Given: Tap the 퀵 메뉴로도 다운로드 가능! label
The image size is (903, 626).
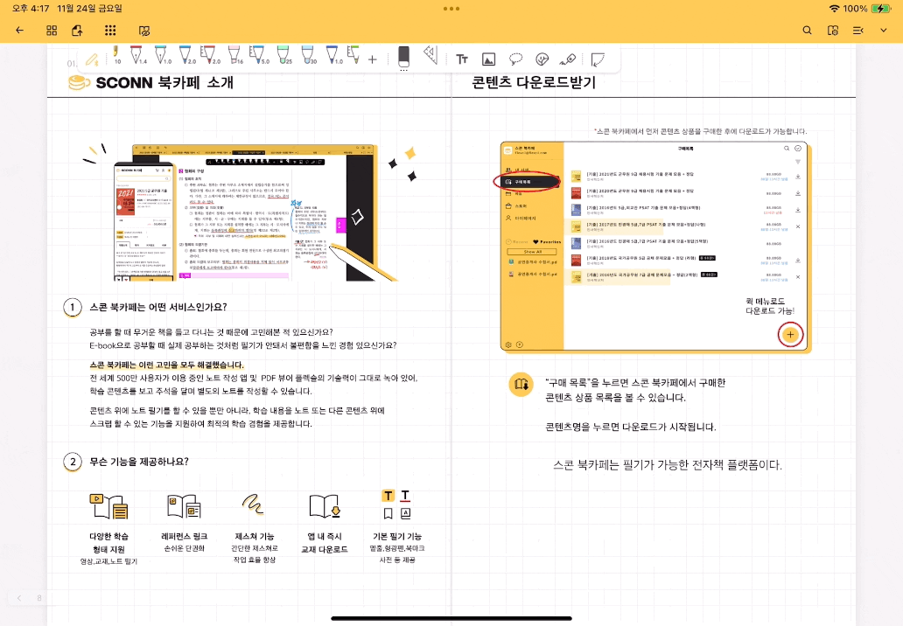Looking at the screenshot, I should tap(770, 306).
